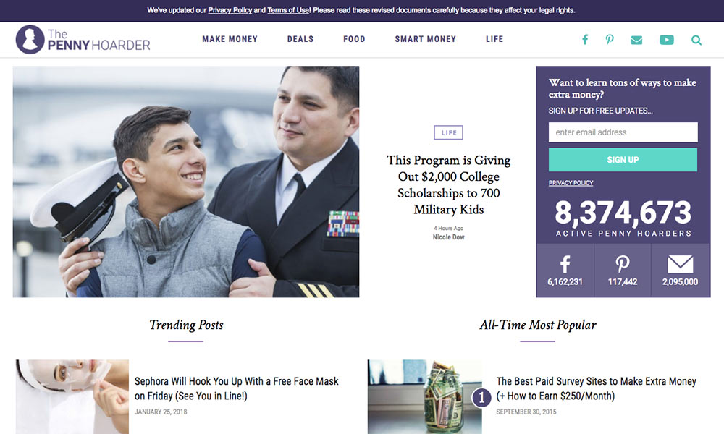Select the Facebook follower count tile
This screenshot has height=434, width=724.
click(565, 271)
